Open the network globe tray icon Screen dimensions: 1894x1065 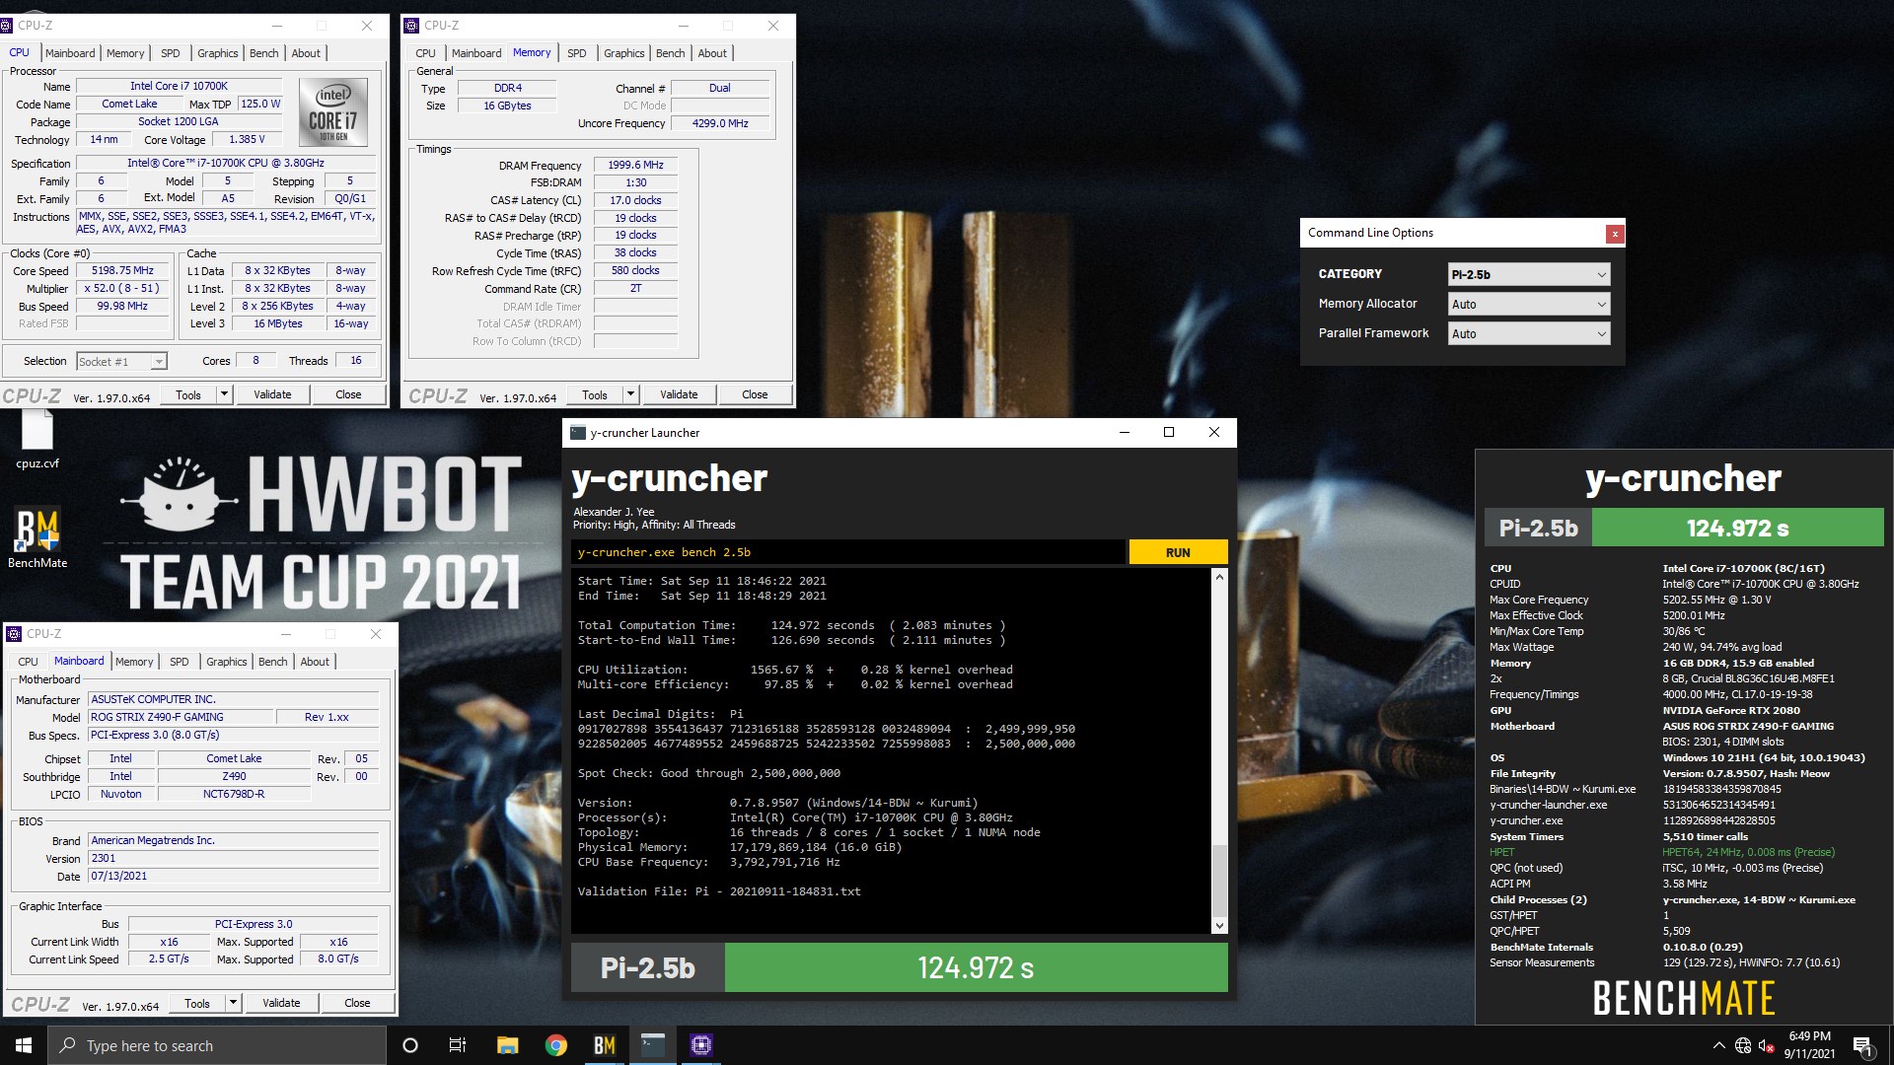(x=1743, y=1045)
